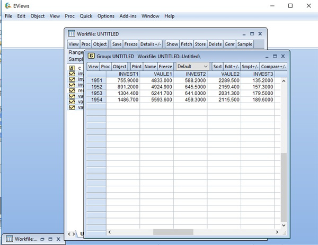Click the icon in Workfile: UNTITLED title bar
The height and width of the screenshot is (245, 318).
coord(72,33)
